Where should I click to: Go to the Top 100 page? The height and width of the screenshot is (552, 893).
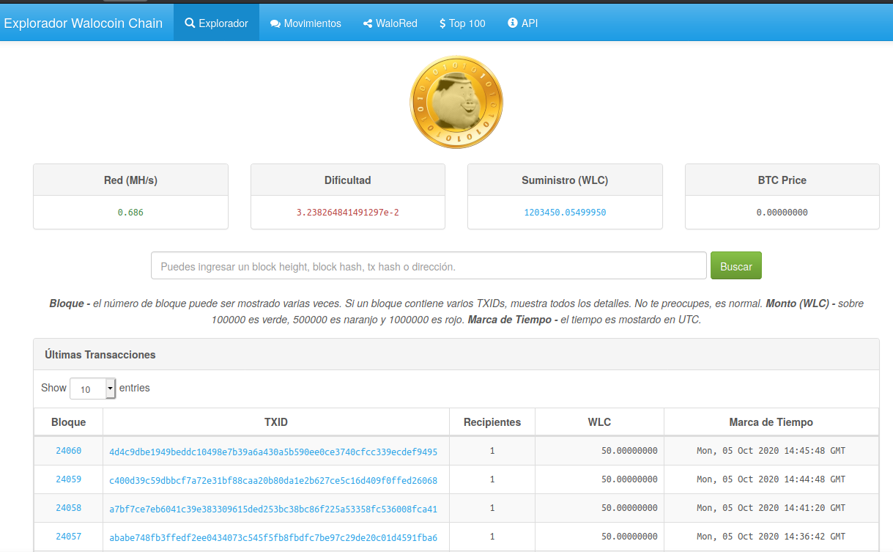(467, 23)
